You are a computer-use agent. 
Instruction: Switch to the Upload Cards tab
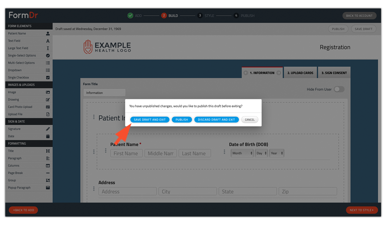coord(300,72)
